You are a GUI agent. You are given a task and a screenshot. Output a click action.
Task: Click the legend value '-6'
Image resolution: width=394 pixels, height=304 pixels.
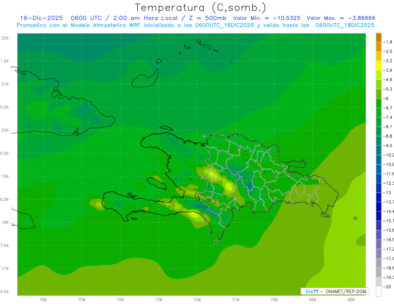[x=385, y=98]
